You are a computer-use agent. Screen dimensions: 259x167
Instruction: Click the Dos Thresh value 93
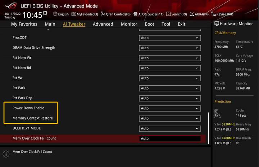[x=237, y=143]
